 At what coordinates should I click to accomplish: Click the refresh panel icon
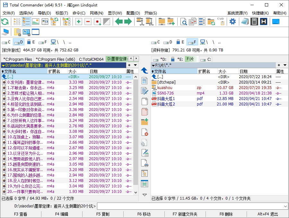(4, 22)
